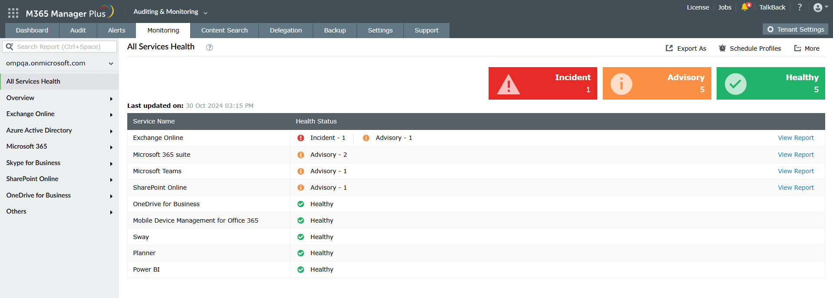
Task: Open the Content Search tab
Action: pos(225,30)
